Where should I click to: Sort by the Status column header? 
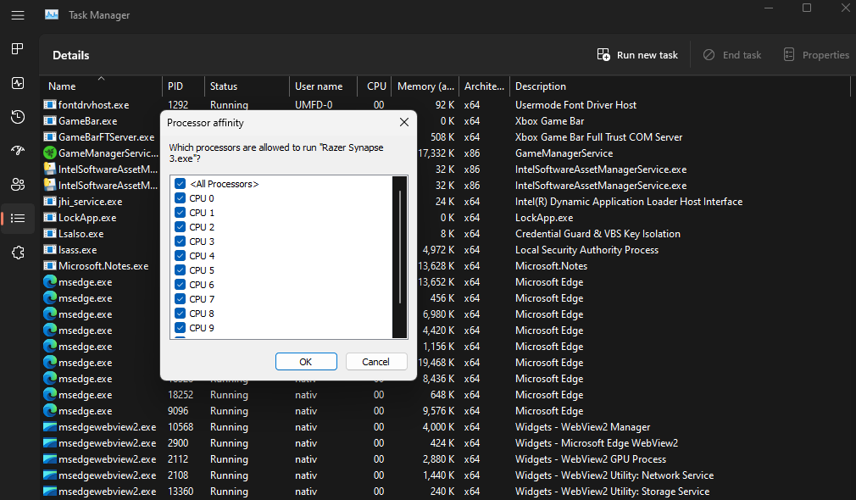pos(247,86)
